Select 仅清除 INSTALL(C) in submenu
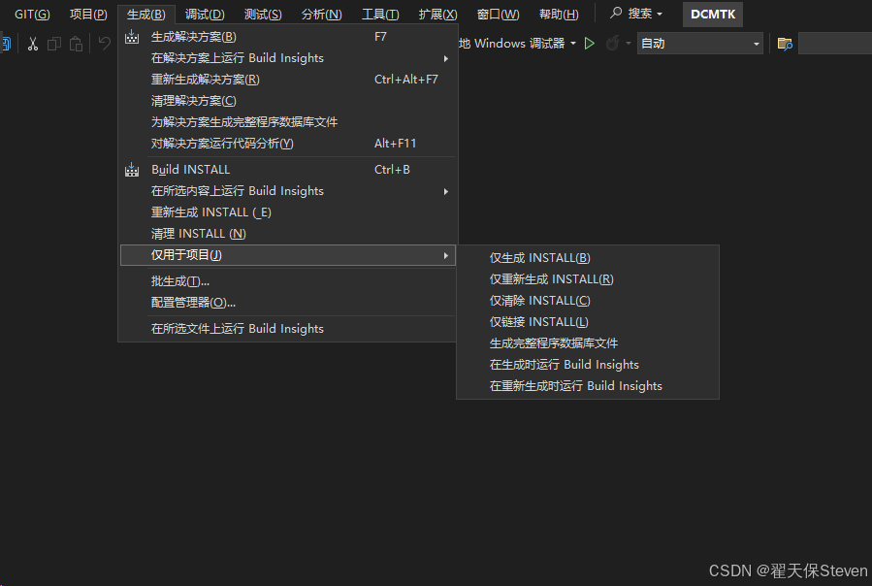Viewport: 872px width, 586px height. click(x=587, y=301)
